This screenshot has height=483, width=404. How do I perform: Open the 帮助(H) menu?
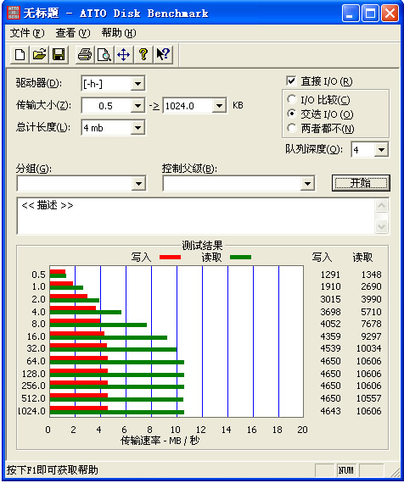pyautogui.click(x=119, y=33)
